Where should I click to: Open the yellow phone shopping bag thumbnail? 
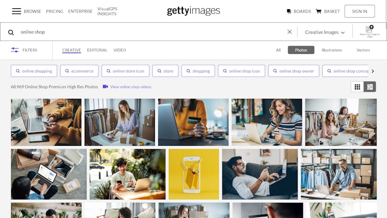(x=194, y=174)
